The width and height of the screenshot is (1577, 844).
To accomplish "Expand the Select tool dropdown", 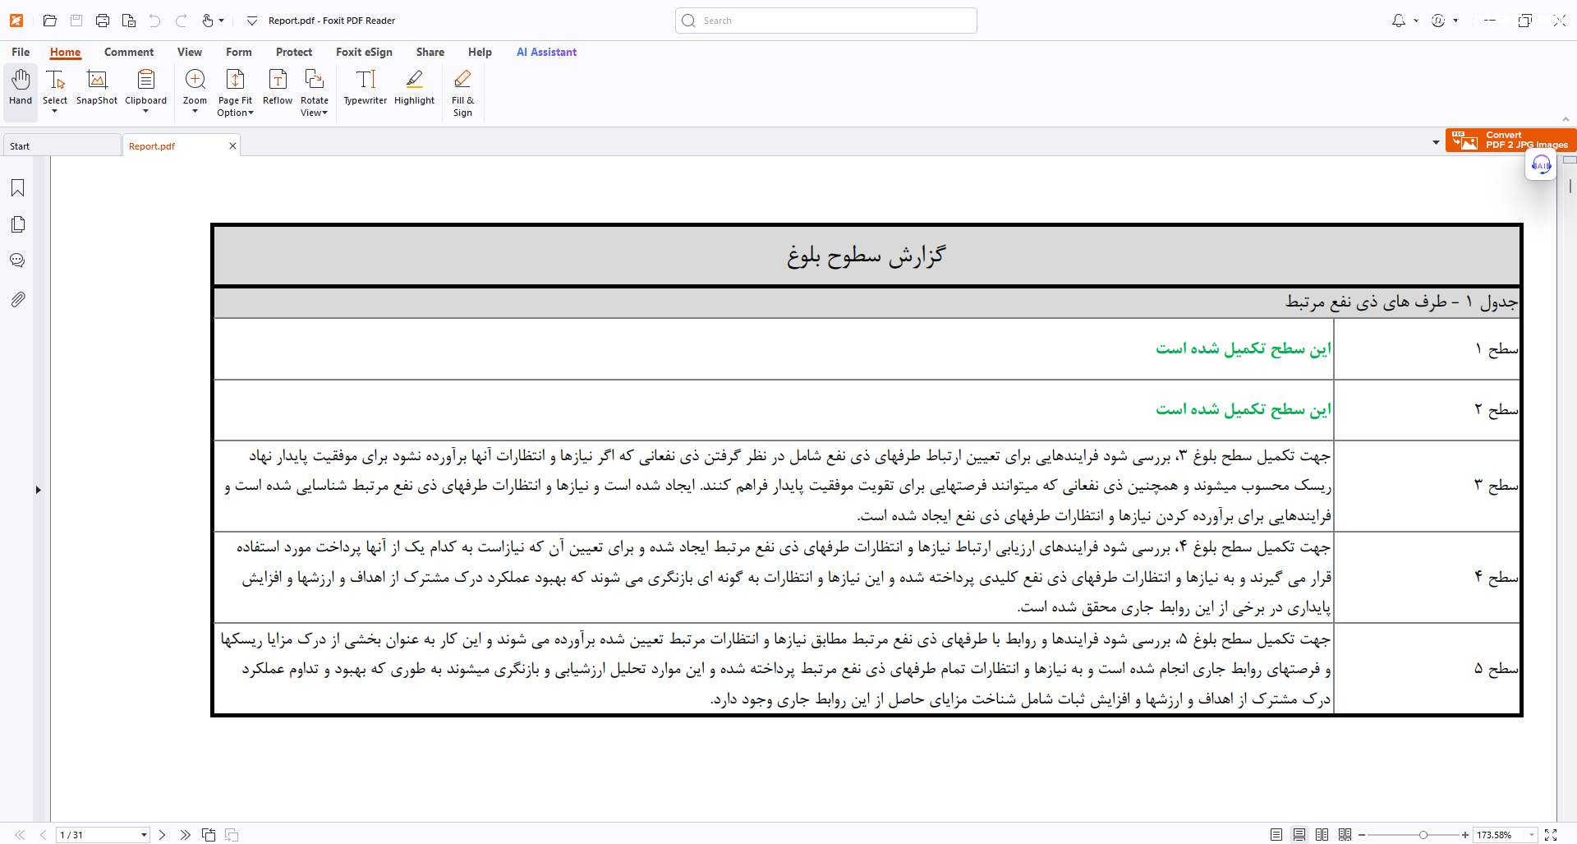I will pyautogui.click(x=55, y=111).
